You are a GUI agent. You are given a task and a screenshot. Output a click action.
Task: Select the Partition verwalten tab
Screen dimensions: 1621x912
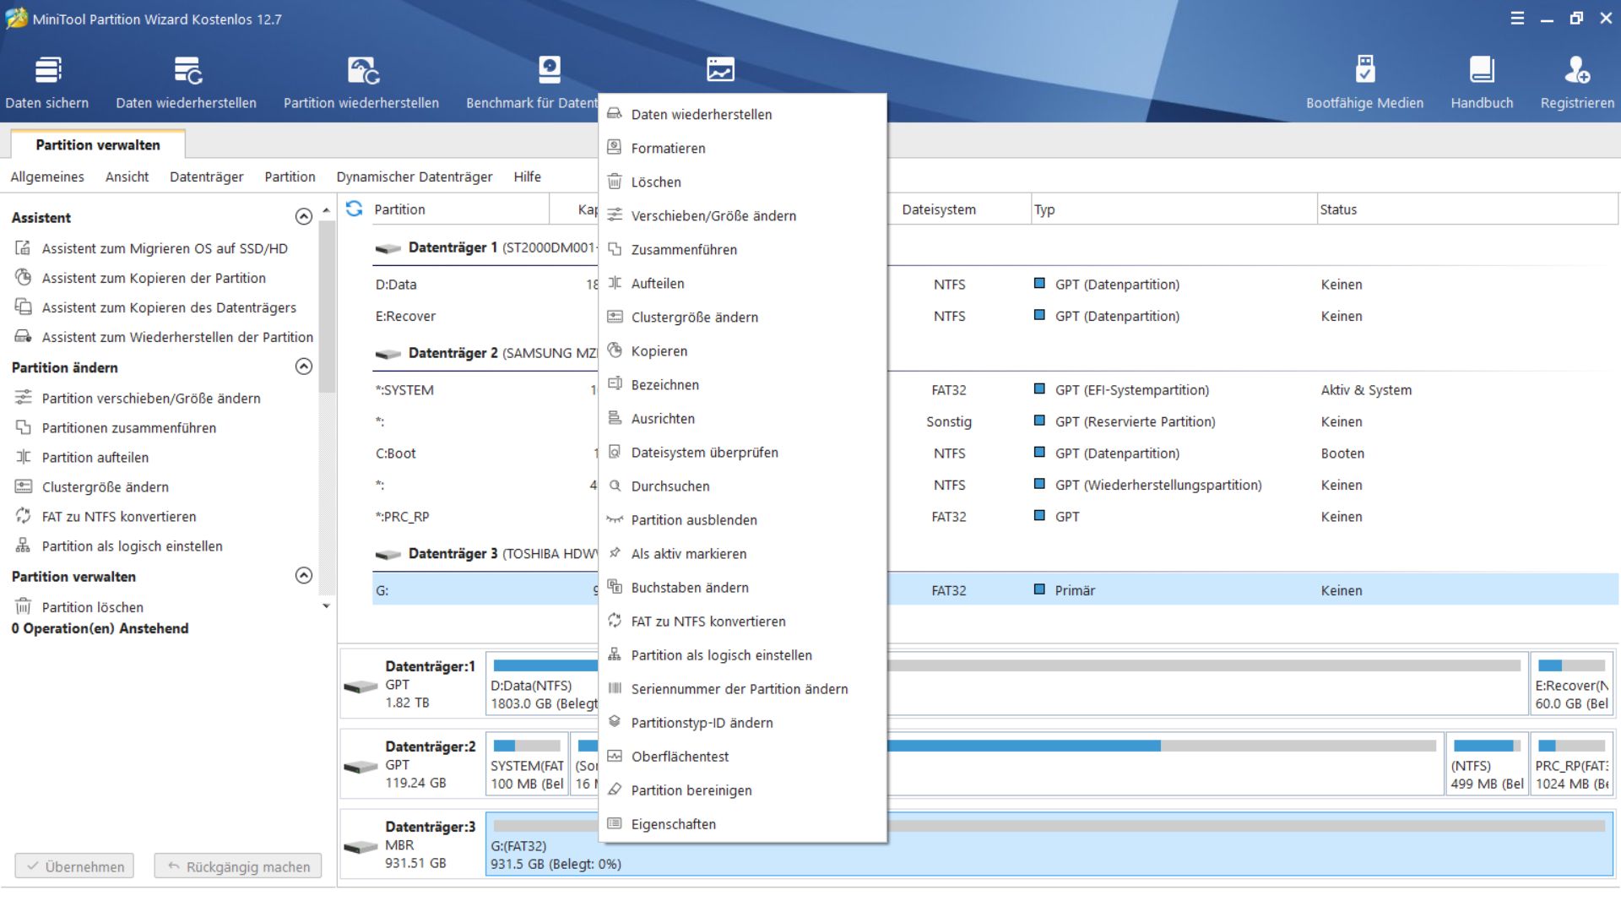tap(98, 144)
